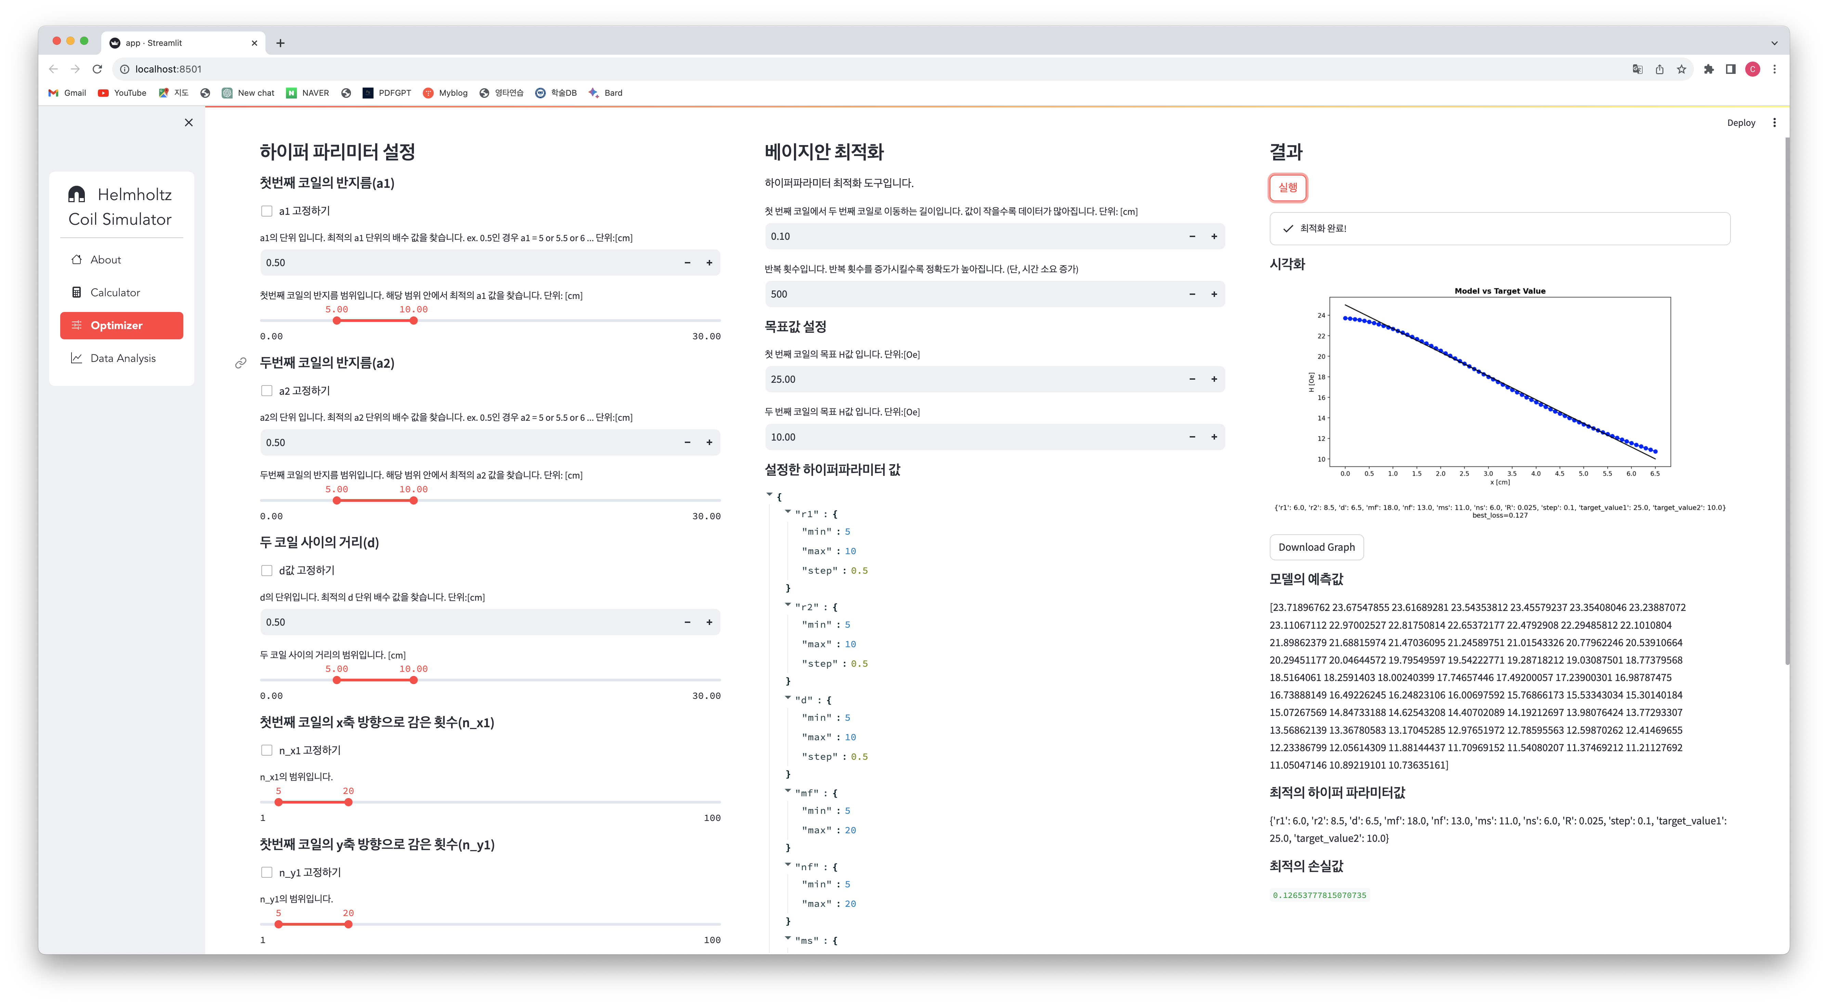Click the browser reload icon

click(x=97, y=69)
